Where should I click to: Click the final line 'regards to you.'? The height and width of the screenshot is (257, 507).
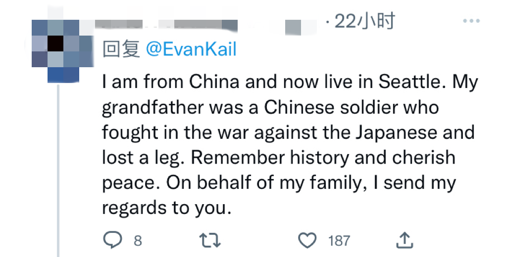click(167, 208)
